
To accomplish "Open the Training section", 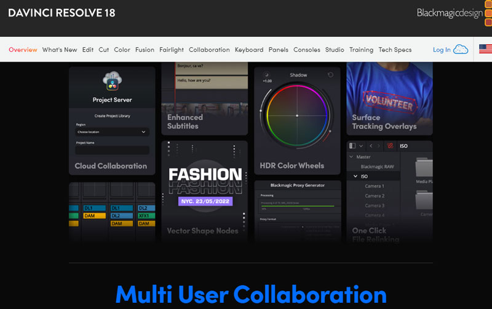I will [x=361, y=50].
